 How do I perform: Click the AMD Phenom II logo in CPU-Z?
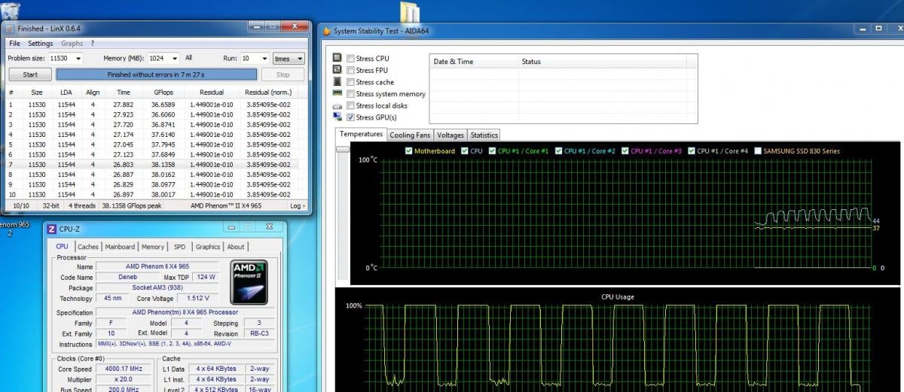coord(249,281)
